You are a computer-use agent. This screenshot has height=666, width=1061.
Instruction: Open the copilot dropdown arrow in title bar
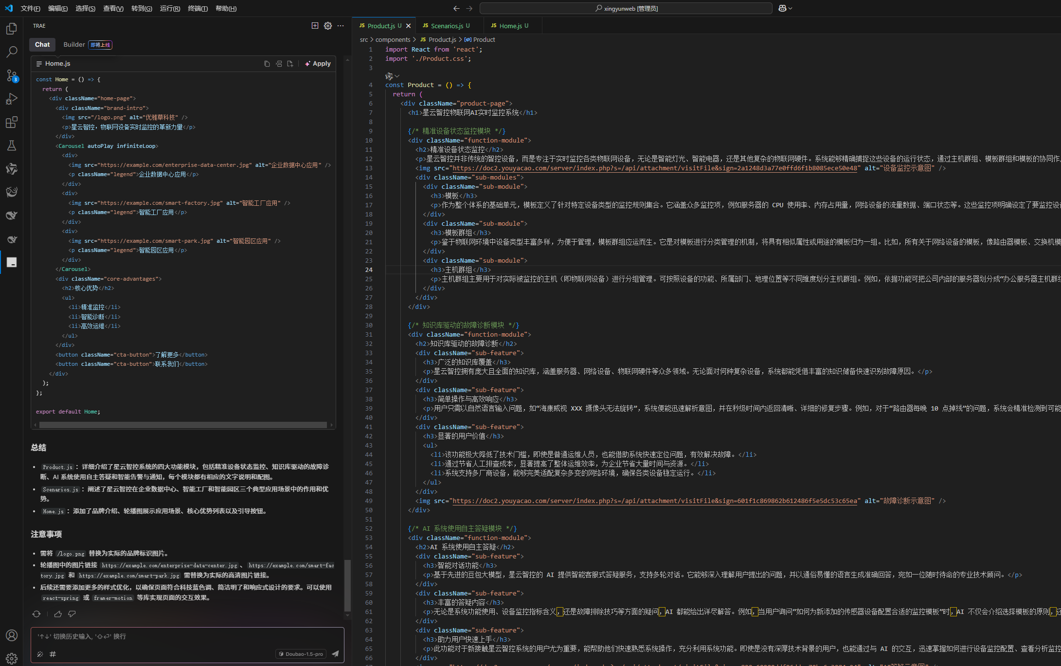(791, 8)
